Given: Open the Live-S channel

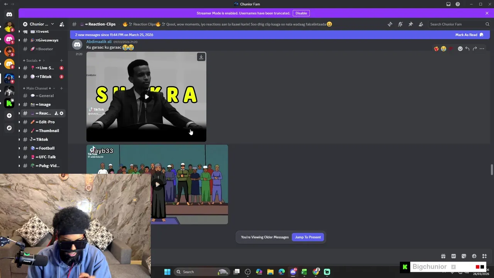Looking at the screenshot, I should (x=42, y=68).
